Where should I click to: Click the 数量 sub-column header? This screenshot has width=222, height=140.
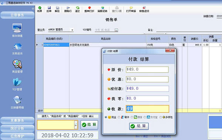pyautogui.click(x=215, y=40)
